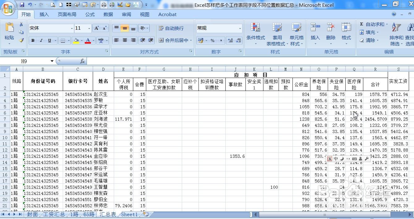Select the Percent Style icon
The image size is (414, 219).
(x=212, y=40)
